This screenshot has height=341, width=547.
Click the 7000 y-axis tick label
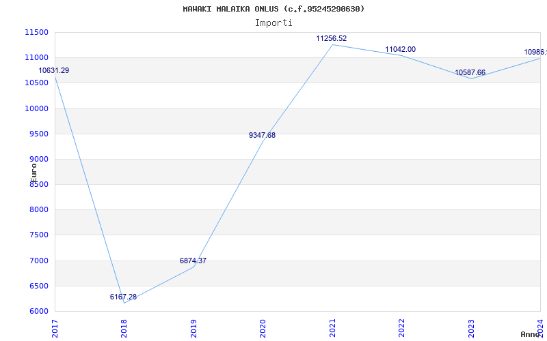tap(39, 261)
